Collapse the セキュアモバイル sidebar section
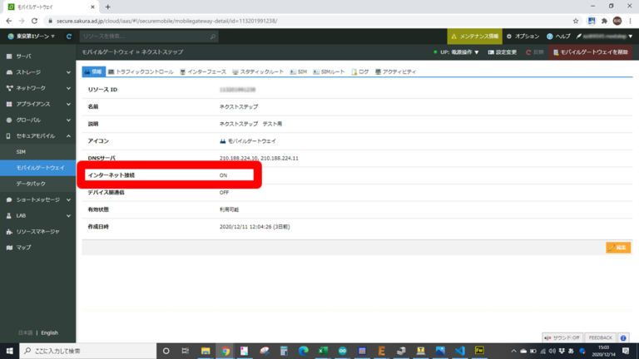Viewport: 639px width, 359px height. [37, 136]
